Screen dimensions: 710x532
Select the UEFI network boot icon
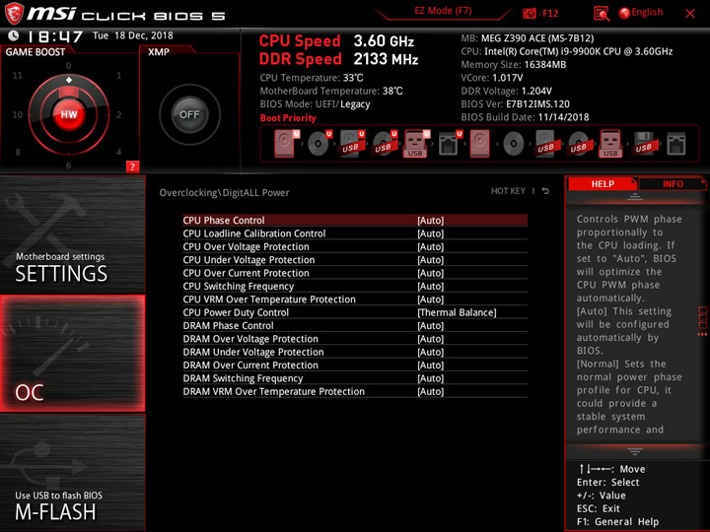point(450,144)
